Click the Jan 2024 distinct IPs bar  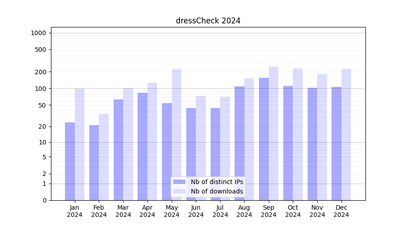pos(70,161)
